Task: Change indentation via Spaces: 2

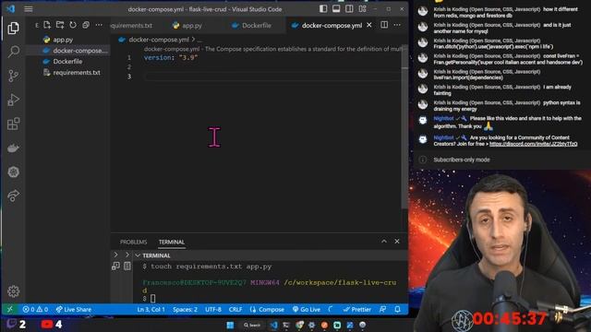Action: pyautogui.click(x=185, y=310)
